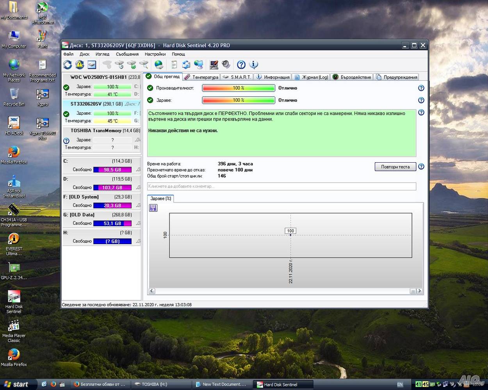The image size is (488, 390).
Task: Open MSI Afterburner desktop icon
Action: 42,13
